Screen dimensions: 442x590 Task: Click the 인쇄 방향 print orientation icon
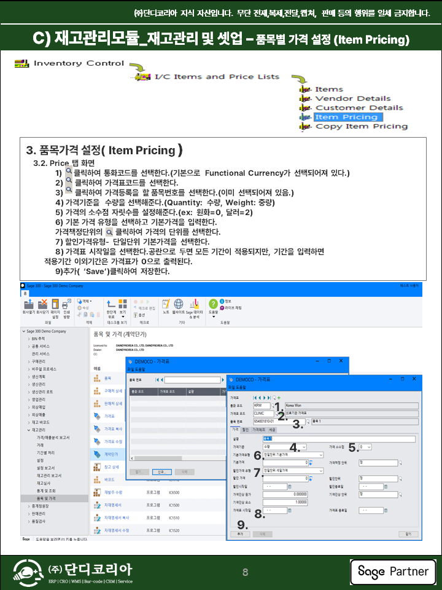click(x=66, y=304)
